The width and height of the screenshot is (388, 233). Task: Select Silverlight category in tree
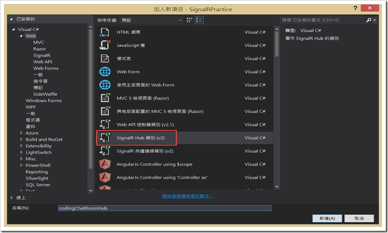pos(37,178)
